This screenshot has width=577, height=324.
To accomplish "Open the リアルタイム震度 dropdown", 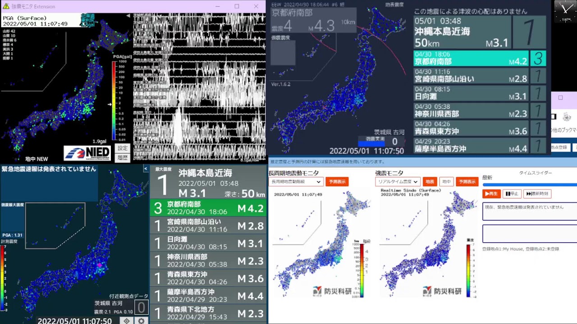I will tap(398, 182).
